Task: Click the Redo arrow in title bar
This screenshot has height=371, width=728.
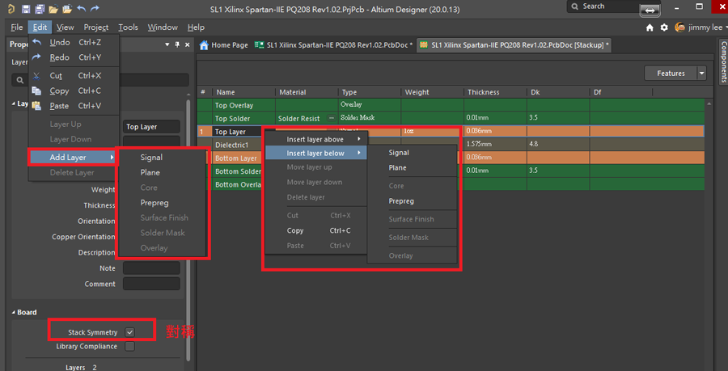Action: [x=95, y=8]
